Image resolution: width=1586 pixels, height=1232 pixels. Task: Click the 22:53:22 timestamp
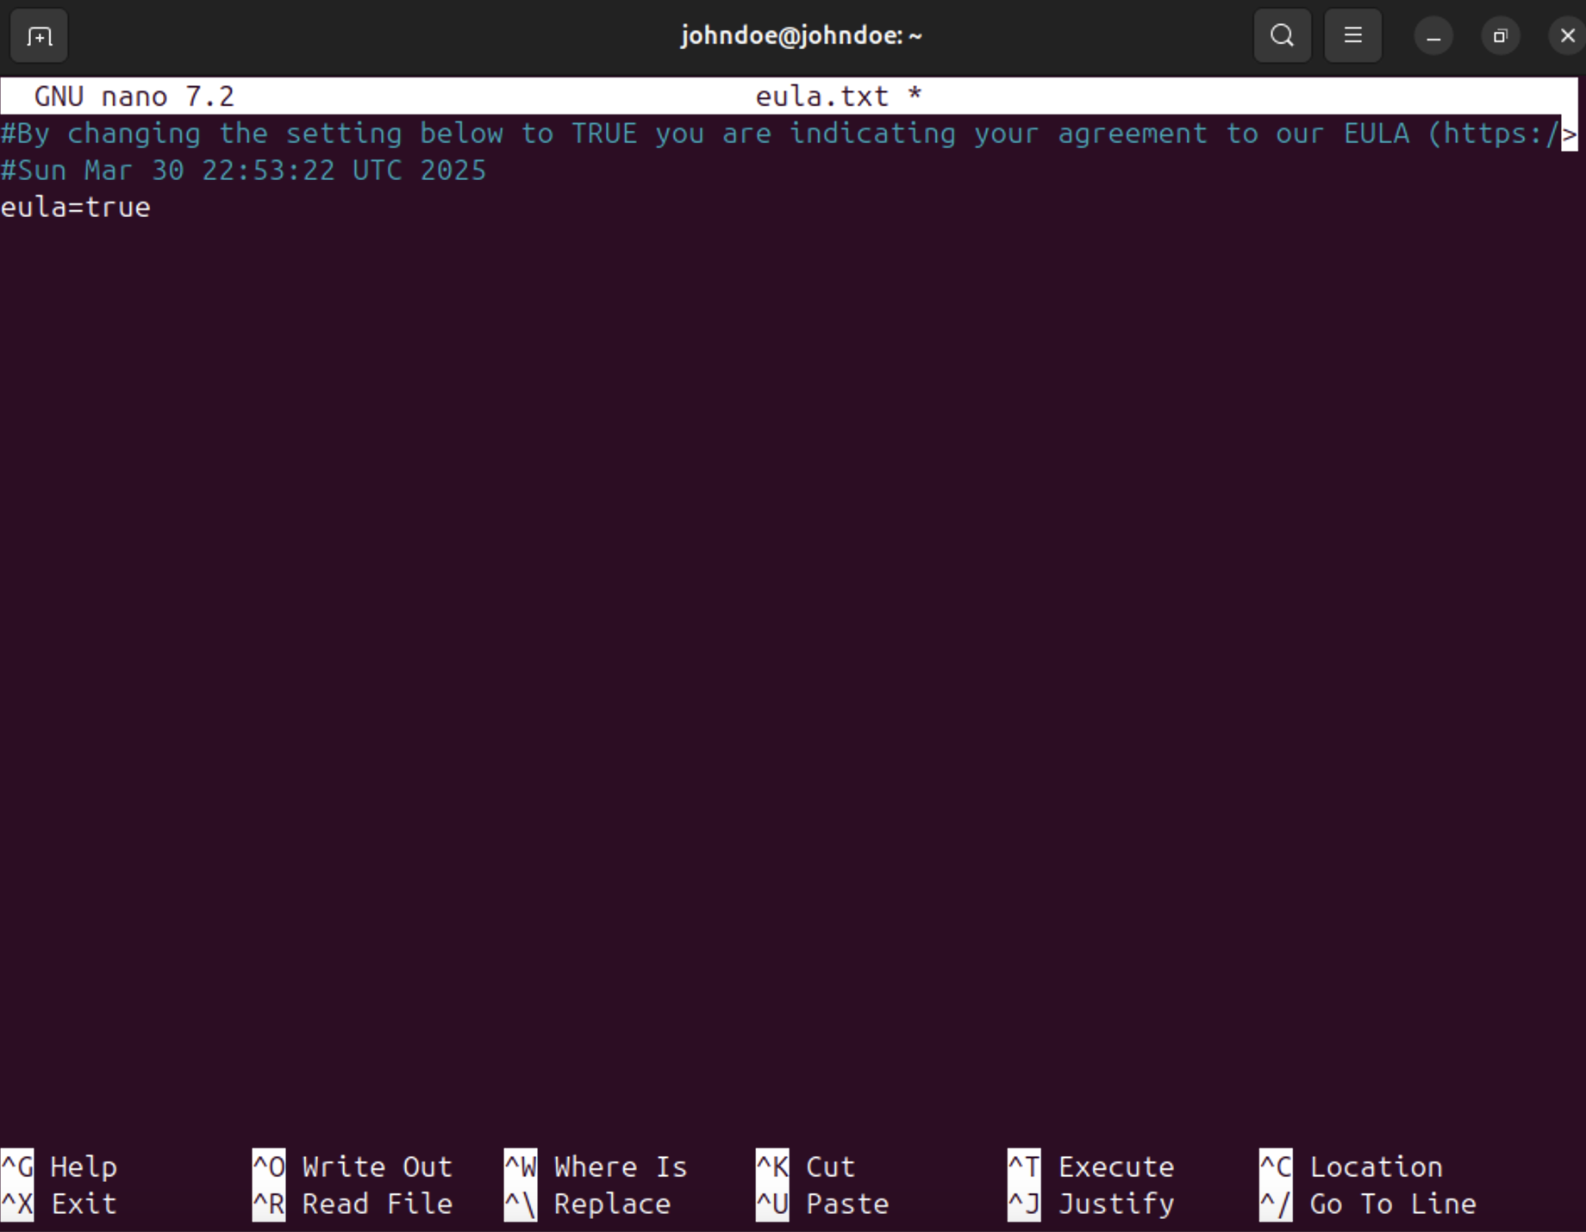pos(268,171)
